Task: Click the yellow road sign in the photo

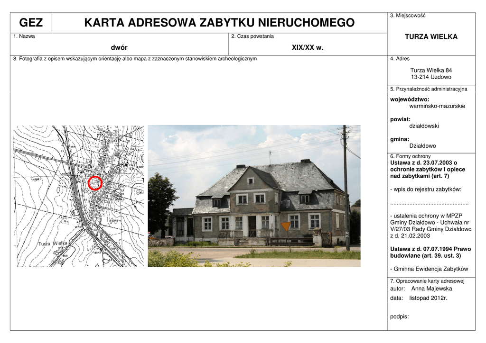Action: (x=285, y=226)
